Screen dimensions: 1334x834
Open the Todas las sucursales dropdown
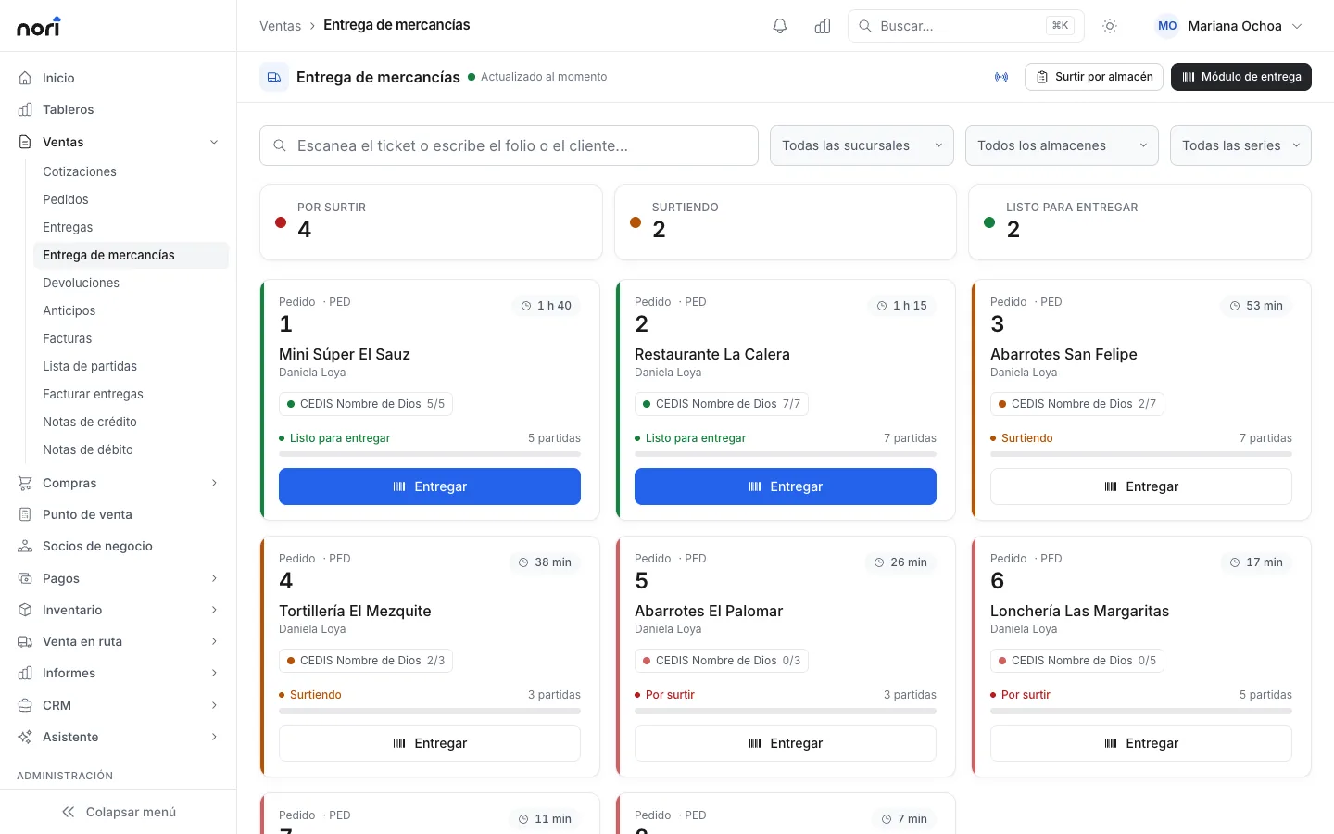click(862, 145)
